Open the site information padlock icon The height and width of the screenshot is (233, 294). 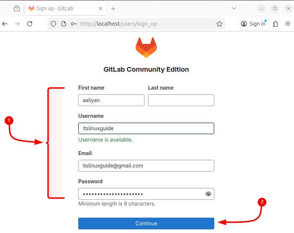tap(63, 23)
